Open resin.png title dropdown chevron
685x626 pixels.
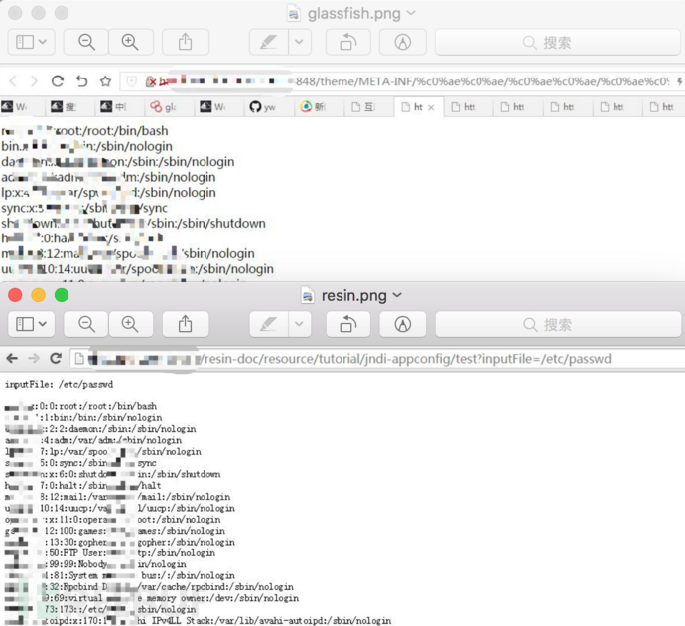[397, 295]
